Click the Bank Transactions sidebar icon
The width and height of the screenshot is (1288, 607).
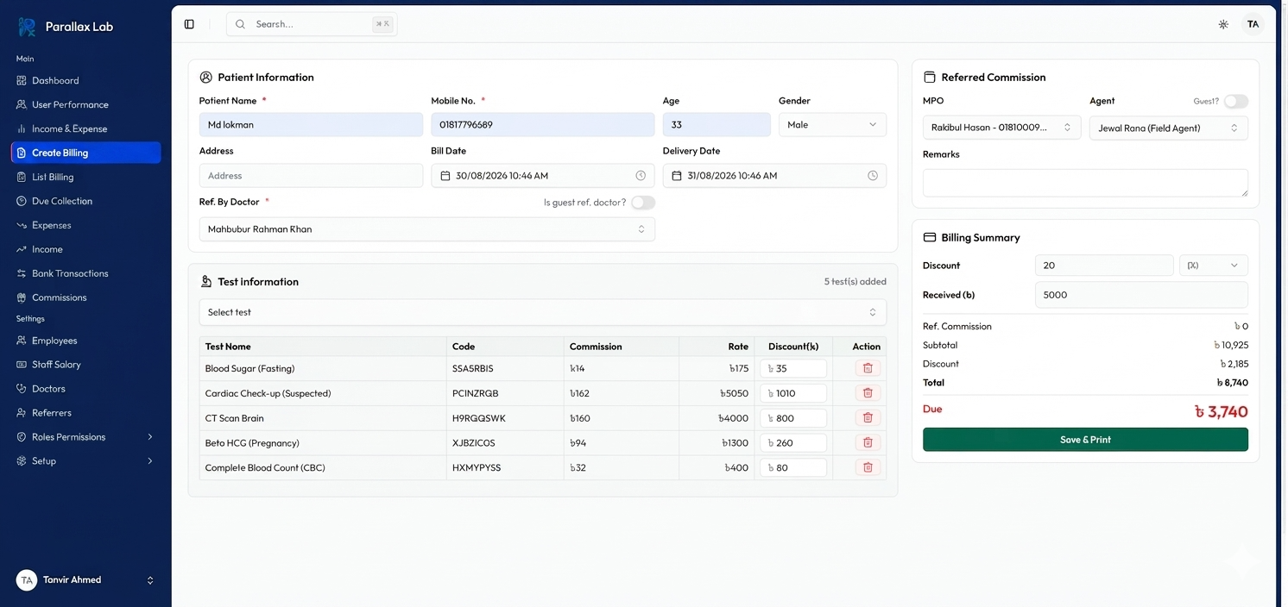22,273
